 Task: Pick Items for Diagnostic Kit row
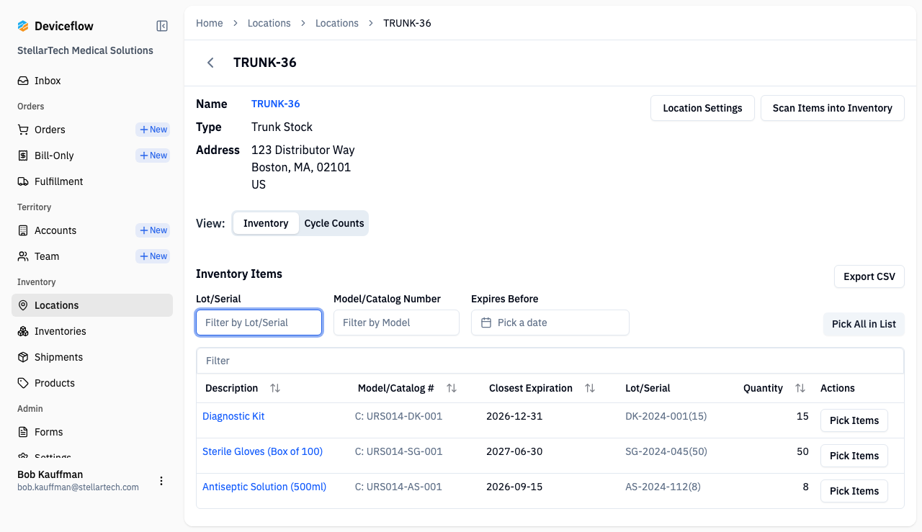click(x=854, y=420)
